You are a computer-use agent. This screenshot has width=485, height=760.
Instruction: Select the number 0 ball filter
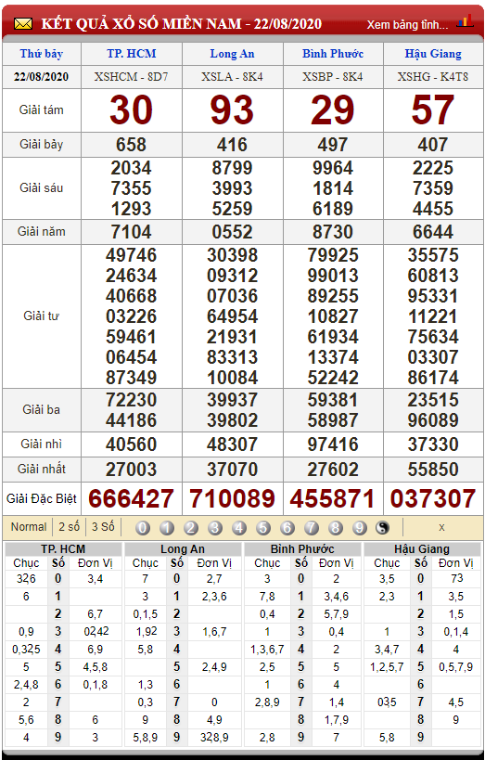coord(143,527)
